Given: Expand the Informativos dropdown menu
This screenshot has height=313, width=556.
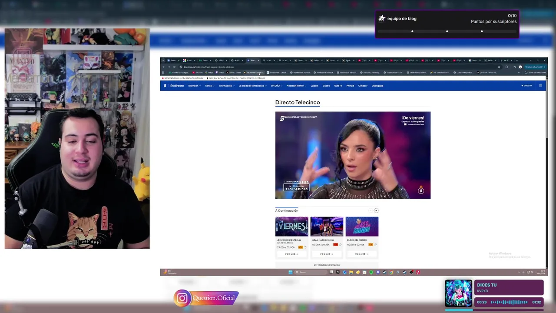Looking at the screenshot, I should click(226, 86).
